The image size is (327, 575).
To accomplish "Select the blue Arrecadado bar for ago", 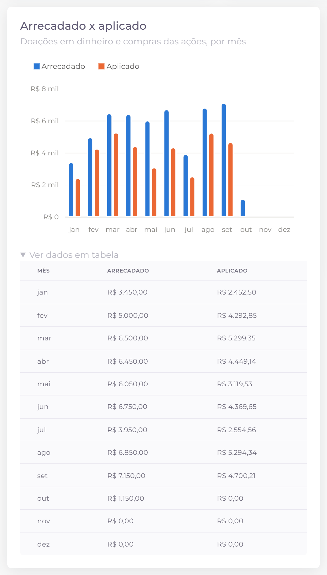I will [205, 162].
